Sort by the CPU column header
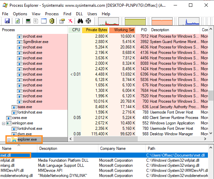This screenshot has width=214, height=179. point(75,30)
